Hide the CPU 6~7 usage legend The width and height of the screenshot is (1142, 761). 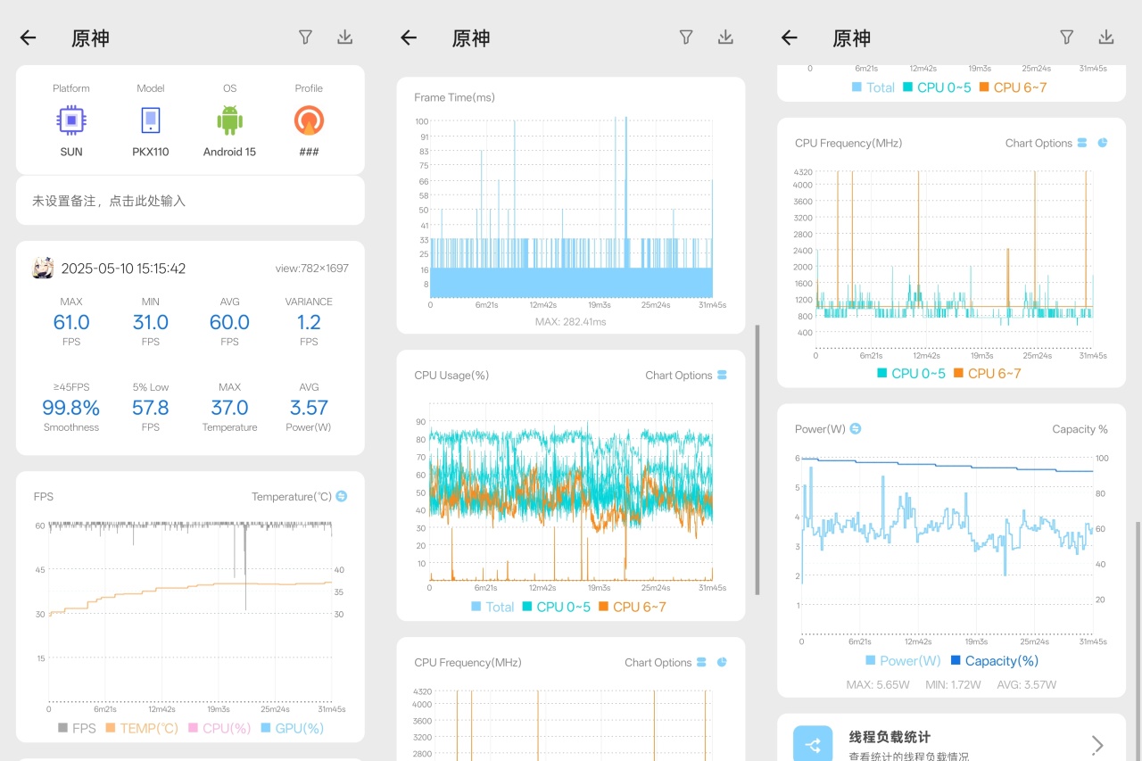[633, 607]
